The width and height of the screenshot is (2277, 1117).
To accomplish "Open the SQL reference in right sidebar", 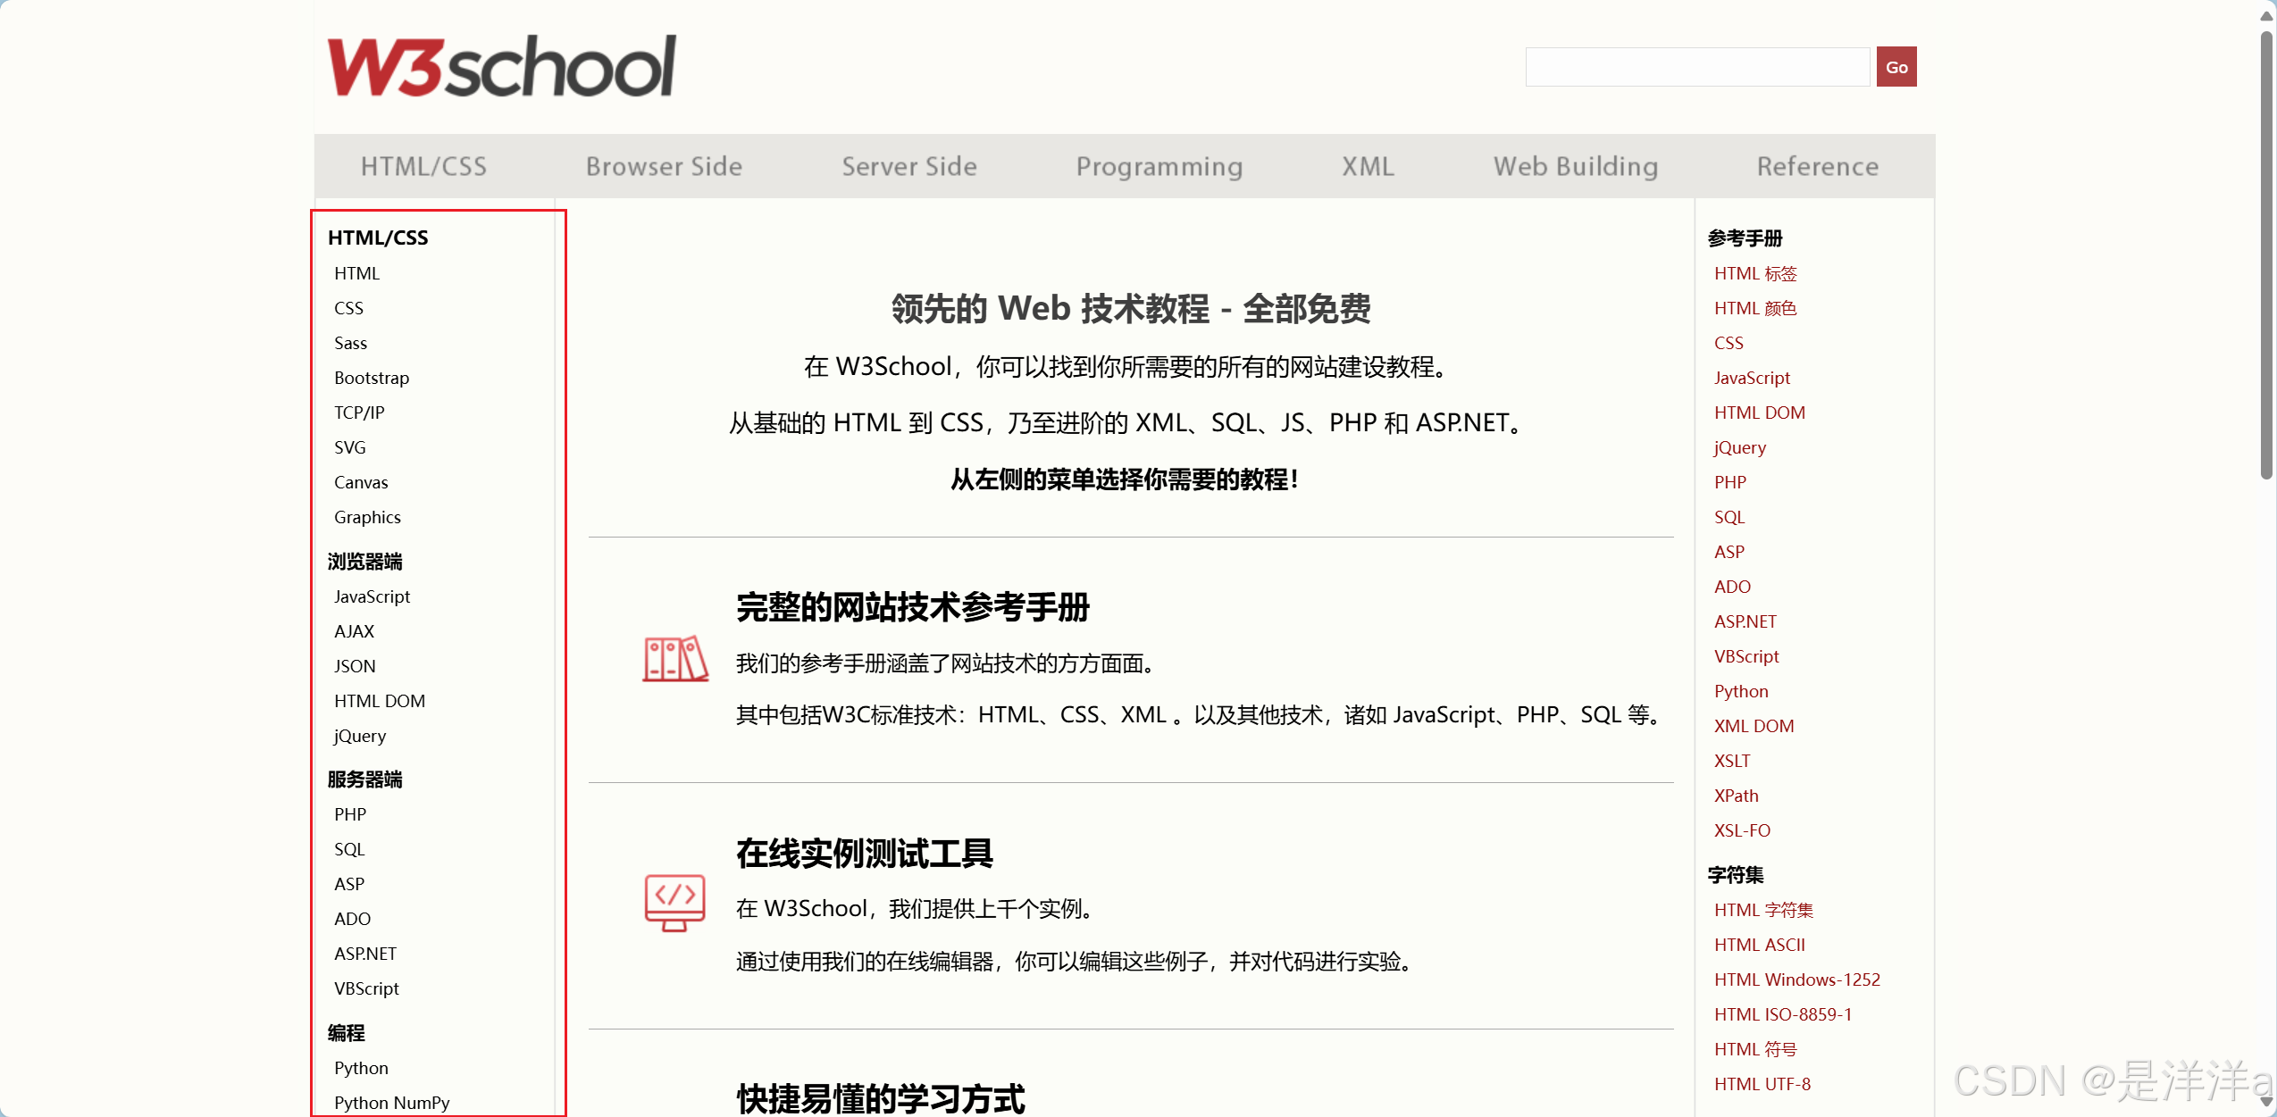I will (1729, 517).
